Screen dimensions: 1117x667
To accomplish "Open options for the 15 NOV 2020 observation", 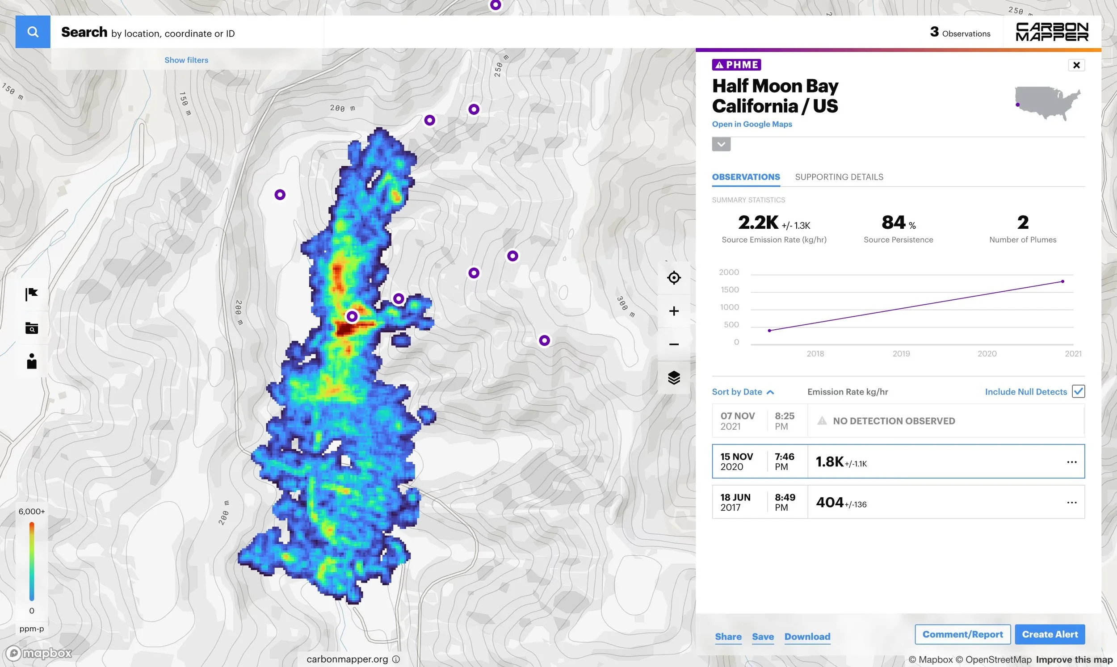I will 1072,461.
